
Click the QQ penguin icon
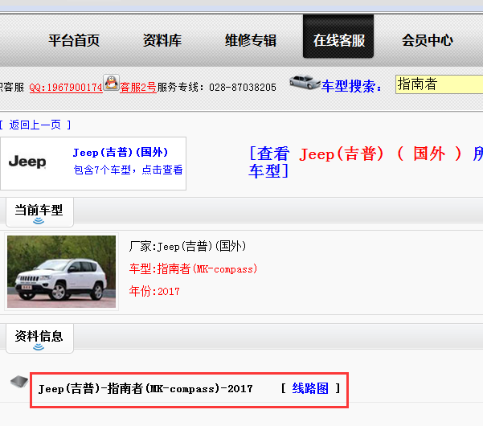coord(111,83)
